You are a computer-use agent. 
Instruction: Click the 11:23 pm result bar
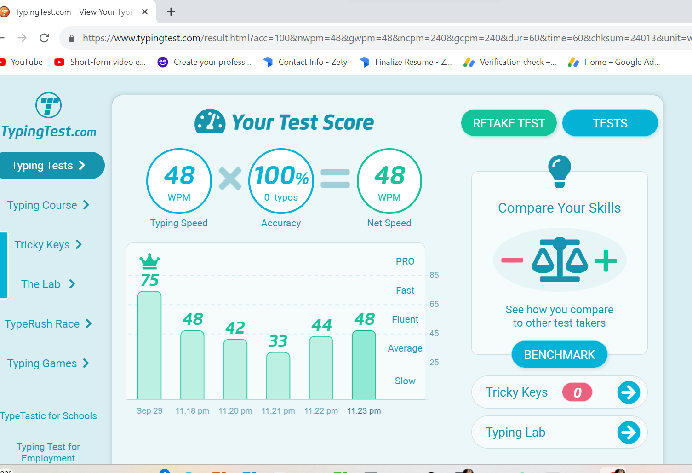pyautogui.click(x=364, y=365)
